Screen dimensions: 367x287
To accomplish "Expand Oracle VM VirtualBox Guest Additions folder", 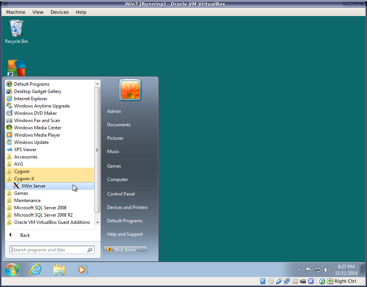I will [x=50, y=222].
